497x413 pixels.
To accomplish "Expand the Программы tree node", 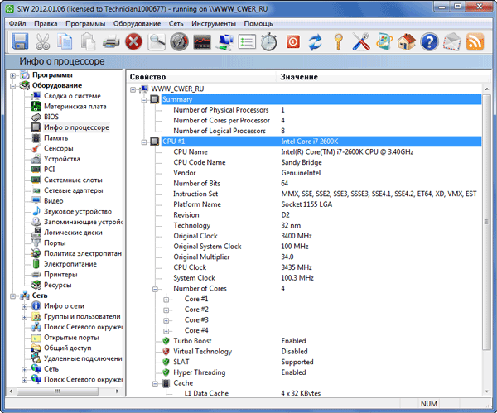I will coord(13,75).
